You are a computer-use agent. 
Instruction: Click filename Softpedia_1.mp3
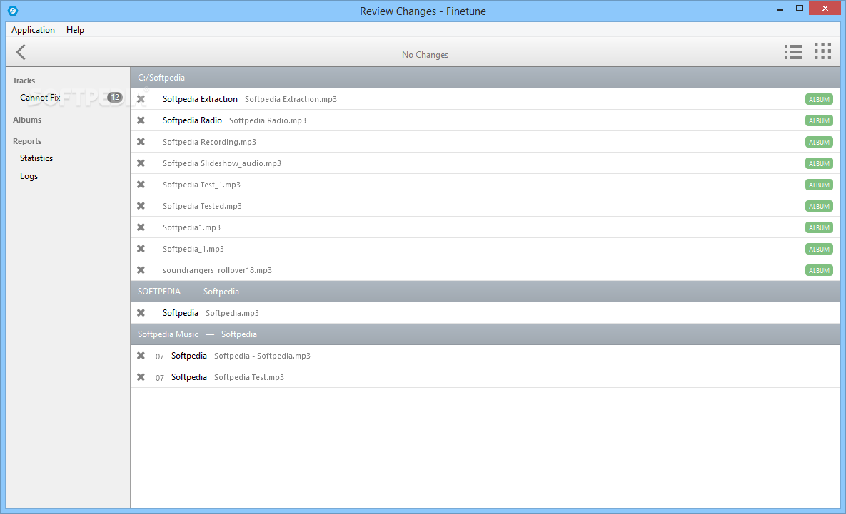coord(193,249)
